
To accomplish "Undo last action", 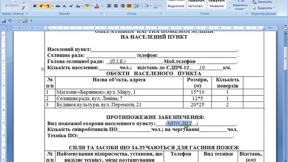I will (x=10, y=21).
